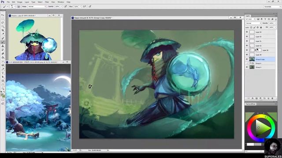Select the Horizontal Type tool

coord(3,73)
